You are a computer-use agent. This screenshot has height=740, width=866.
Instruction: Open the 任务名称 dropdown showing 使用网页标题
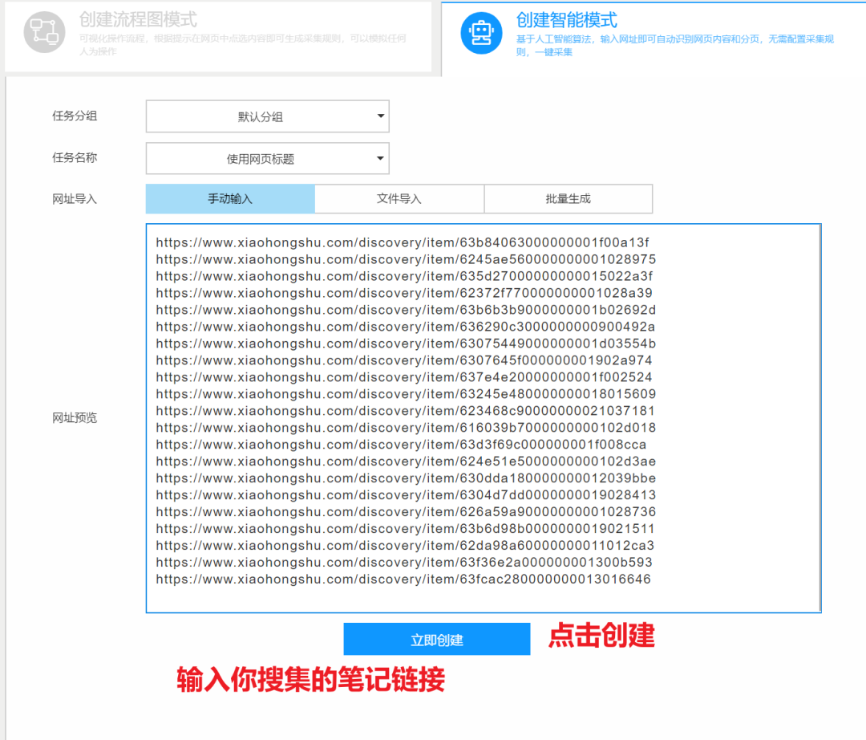coord(267,158)
